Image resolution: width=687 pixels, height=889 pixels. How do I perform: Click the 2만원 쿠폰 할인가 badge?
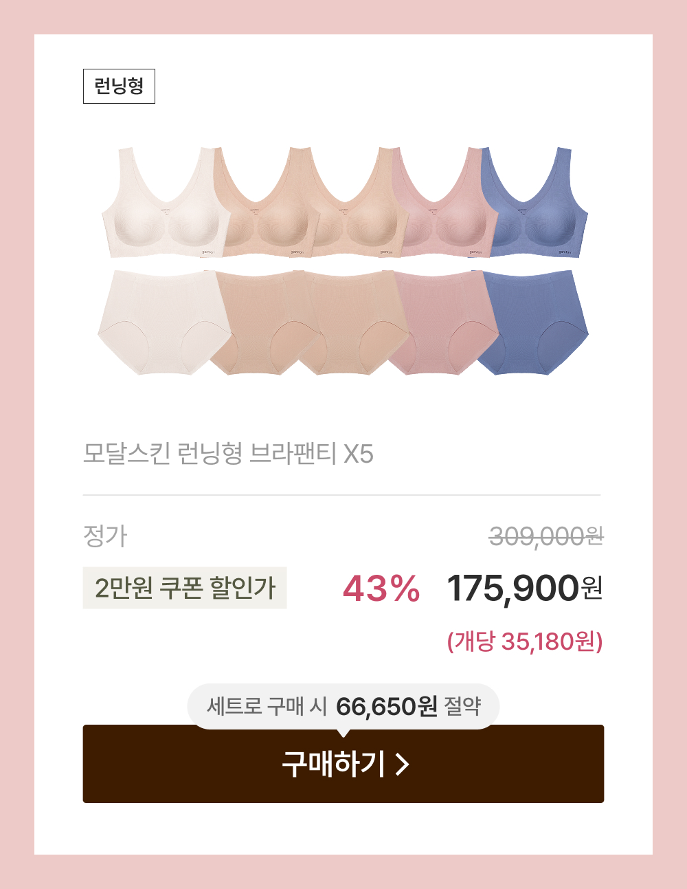pyautogui.click(x=185, y=588)
